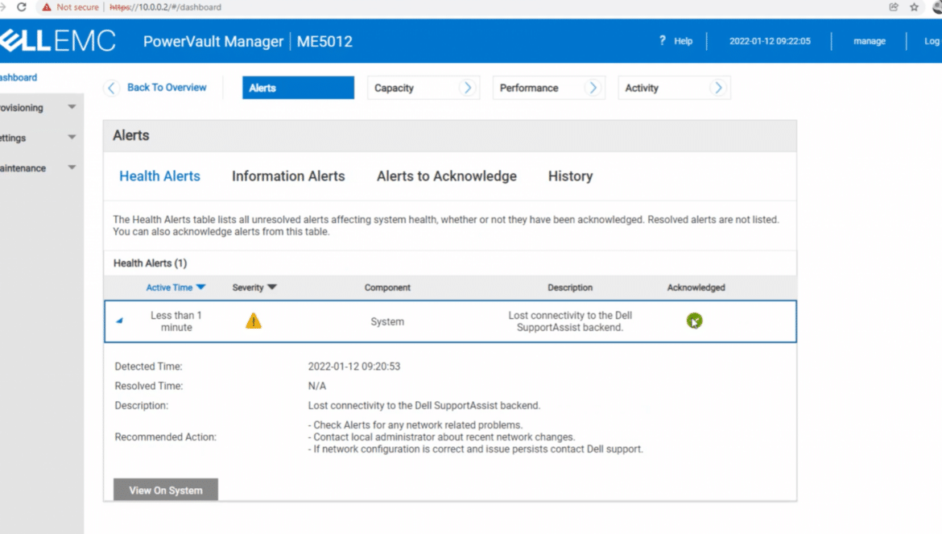Click the browser address bar URL
The height and width of the screenshot is (534, 942).
click(x=165, y=7)
